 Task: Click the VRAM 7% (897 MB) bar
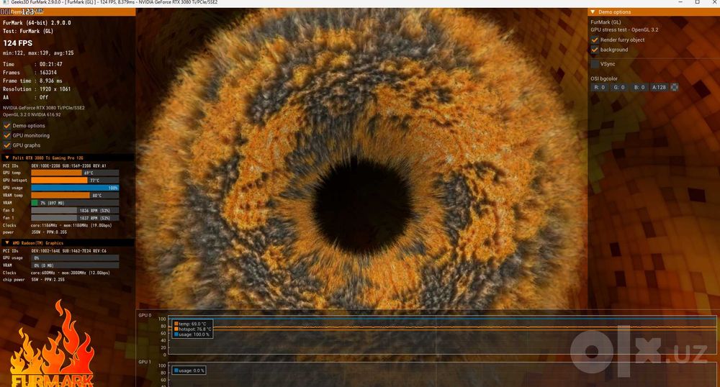pos(75,203)
